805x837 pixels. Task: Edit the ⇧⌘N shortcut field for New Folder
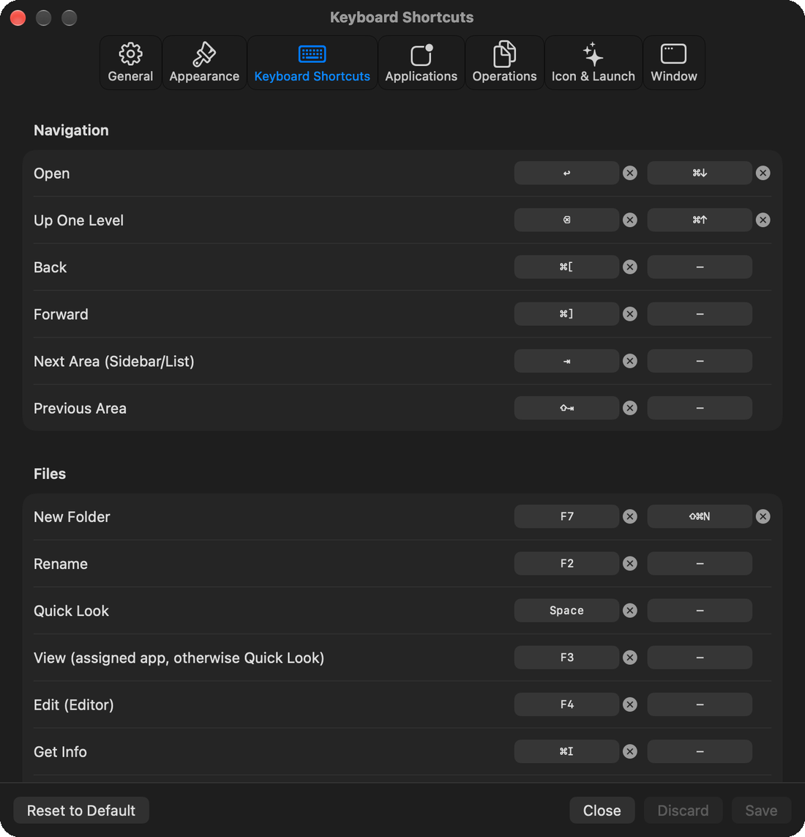(x=700, y=516)
